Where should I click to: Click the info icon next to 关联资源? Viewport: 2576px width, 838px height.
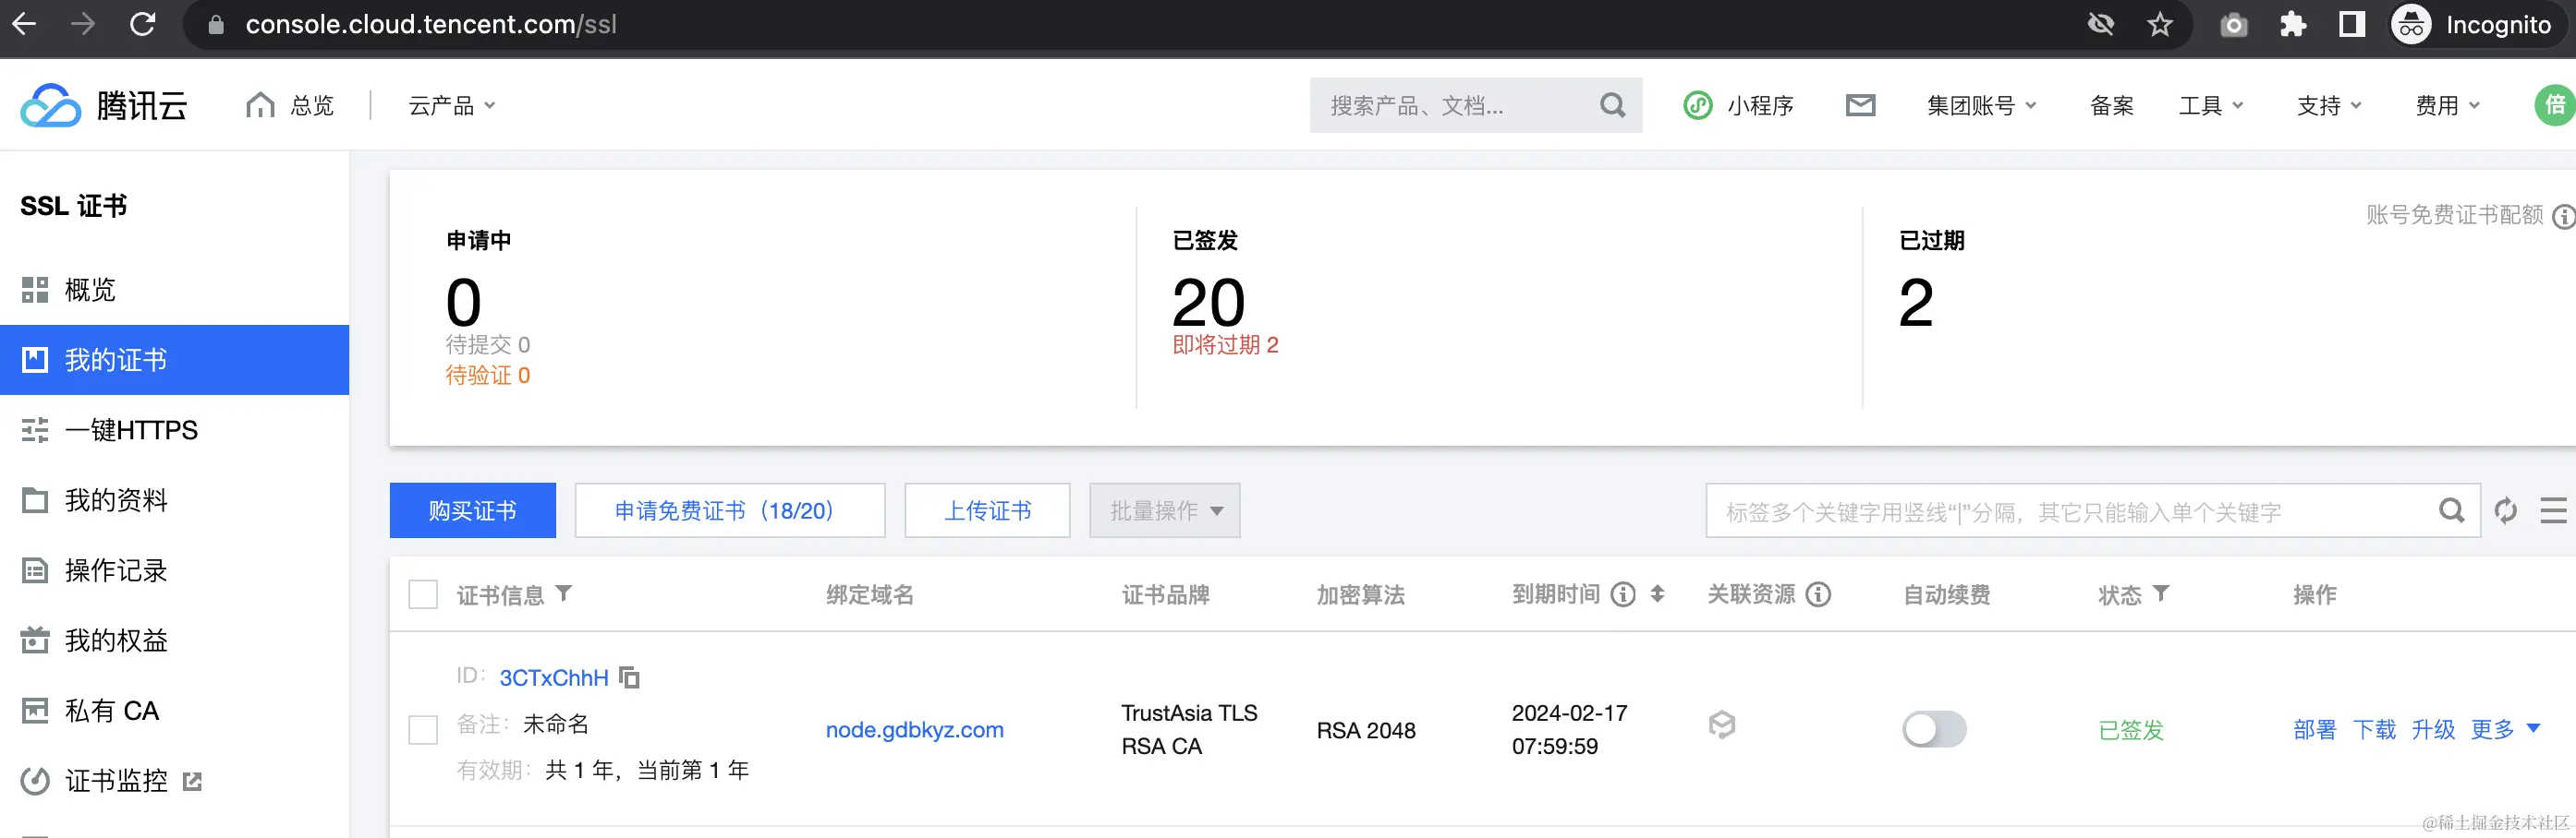pyautogui.click(x=1818, y=594)
